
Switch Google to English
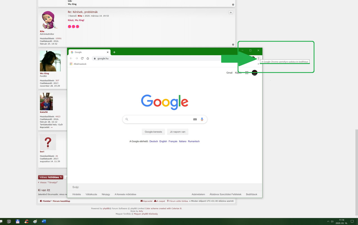pos(163,141)
